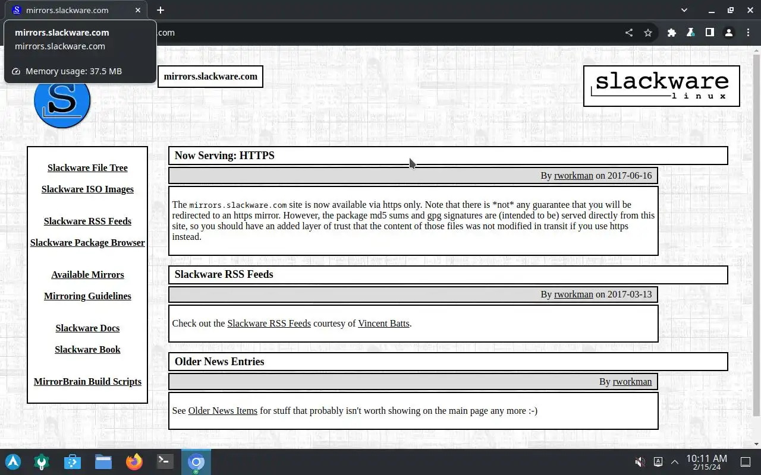Open the terminal from the taskbar
Viewport: 761px width, 475px height.
[x=165, y=461]
